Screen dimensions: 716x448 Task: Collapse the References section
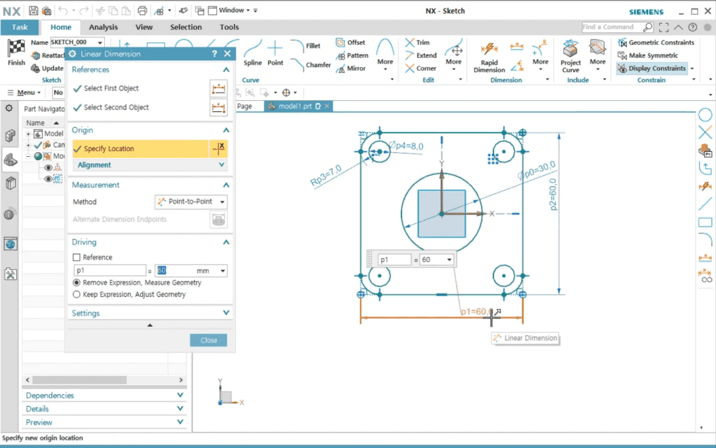226,70
